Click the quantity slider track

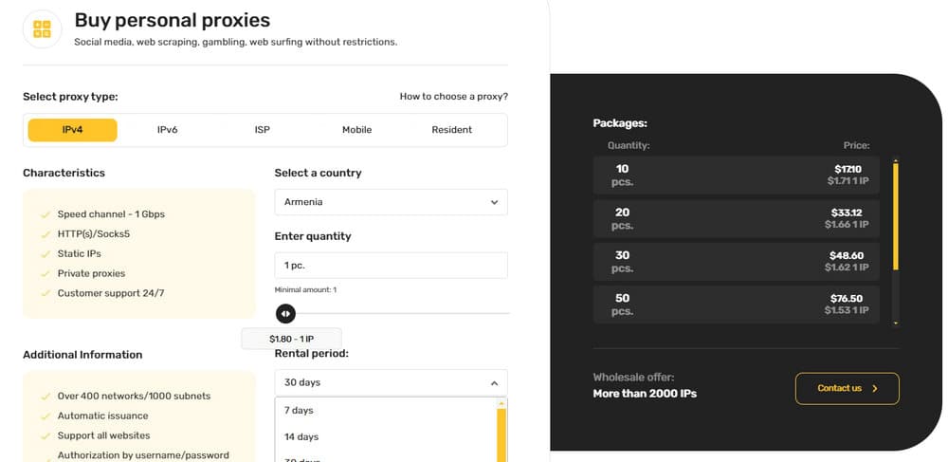(403, 313)
